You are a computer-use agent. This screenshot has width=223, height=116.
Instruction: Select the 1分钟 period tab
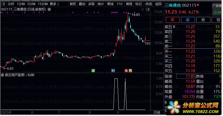coord(21,4)
